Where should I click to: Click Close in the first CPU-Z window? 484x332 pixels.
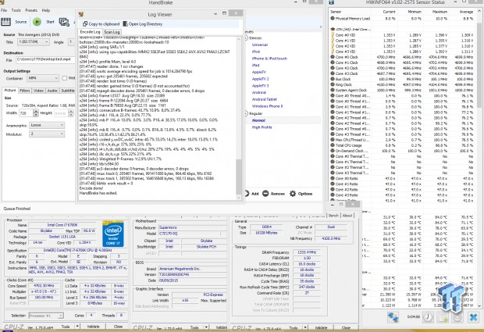[x=118, y=327]
